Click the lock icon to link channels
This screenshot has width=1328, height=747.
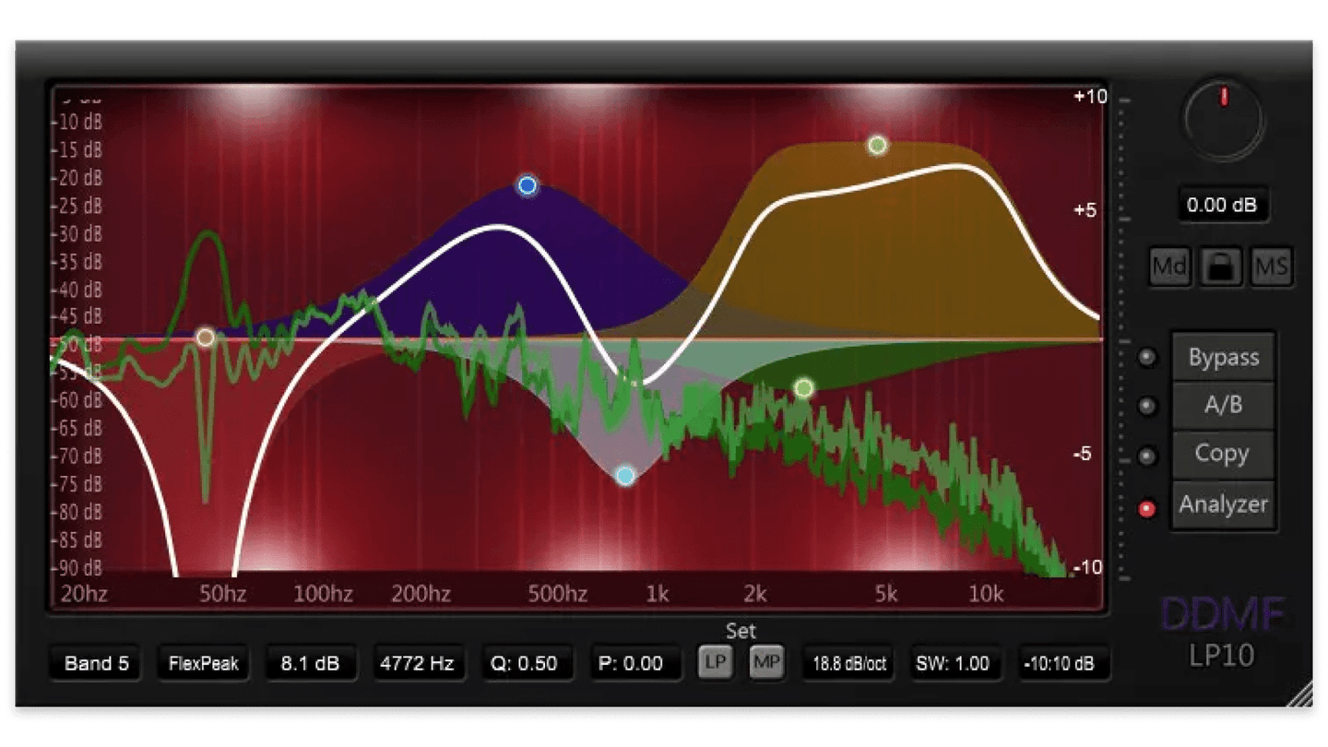[1223, 267]
